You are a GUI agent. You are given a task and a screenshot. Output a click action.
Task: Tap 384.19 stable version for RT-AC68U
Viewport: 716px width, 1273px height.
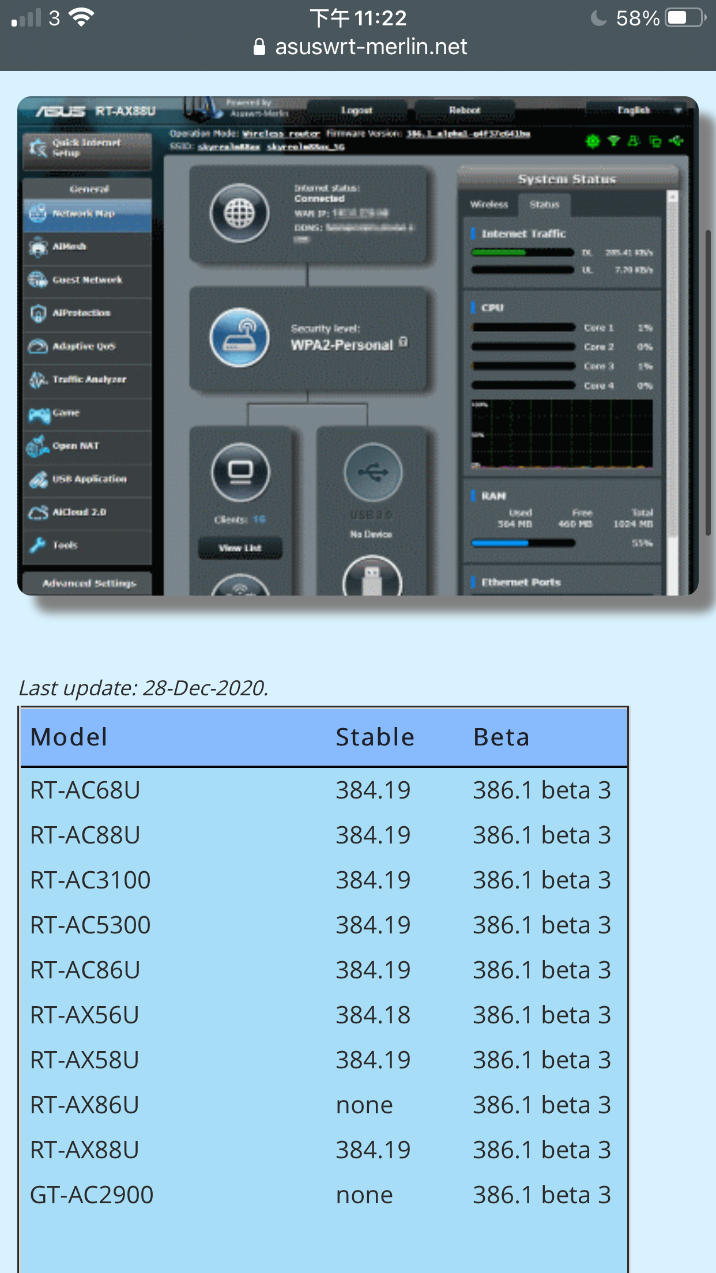(373, 790)
